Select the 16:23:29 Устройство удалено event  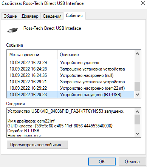coord(71,63)
